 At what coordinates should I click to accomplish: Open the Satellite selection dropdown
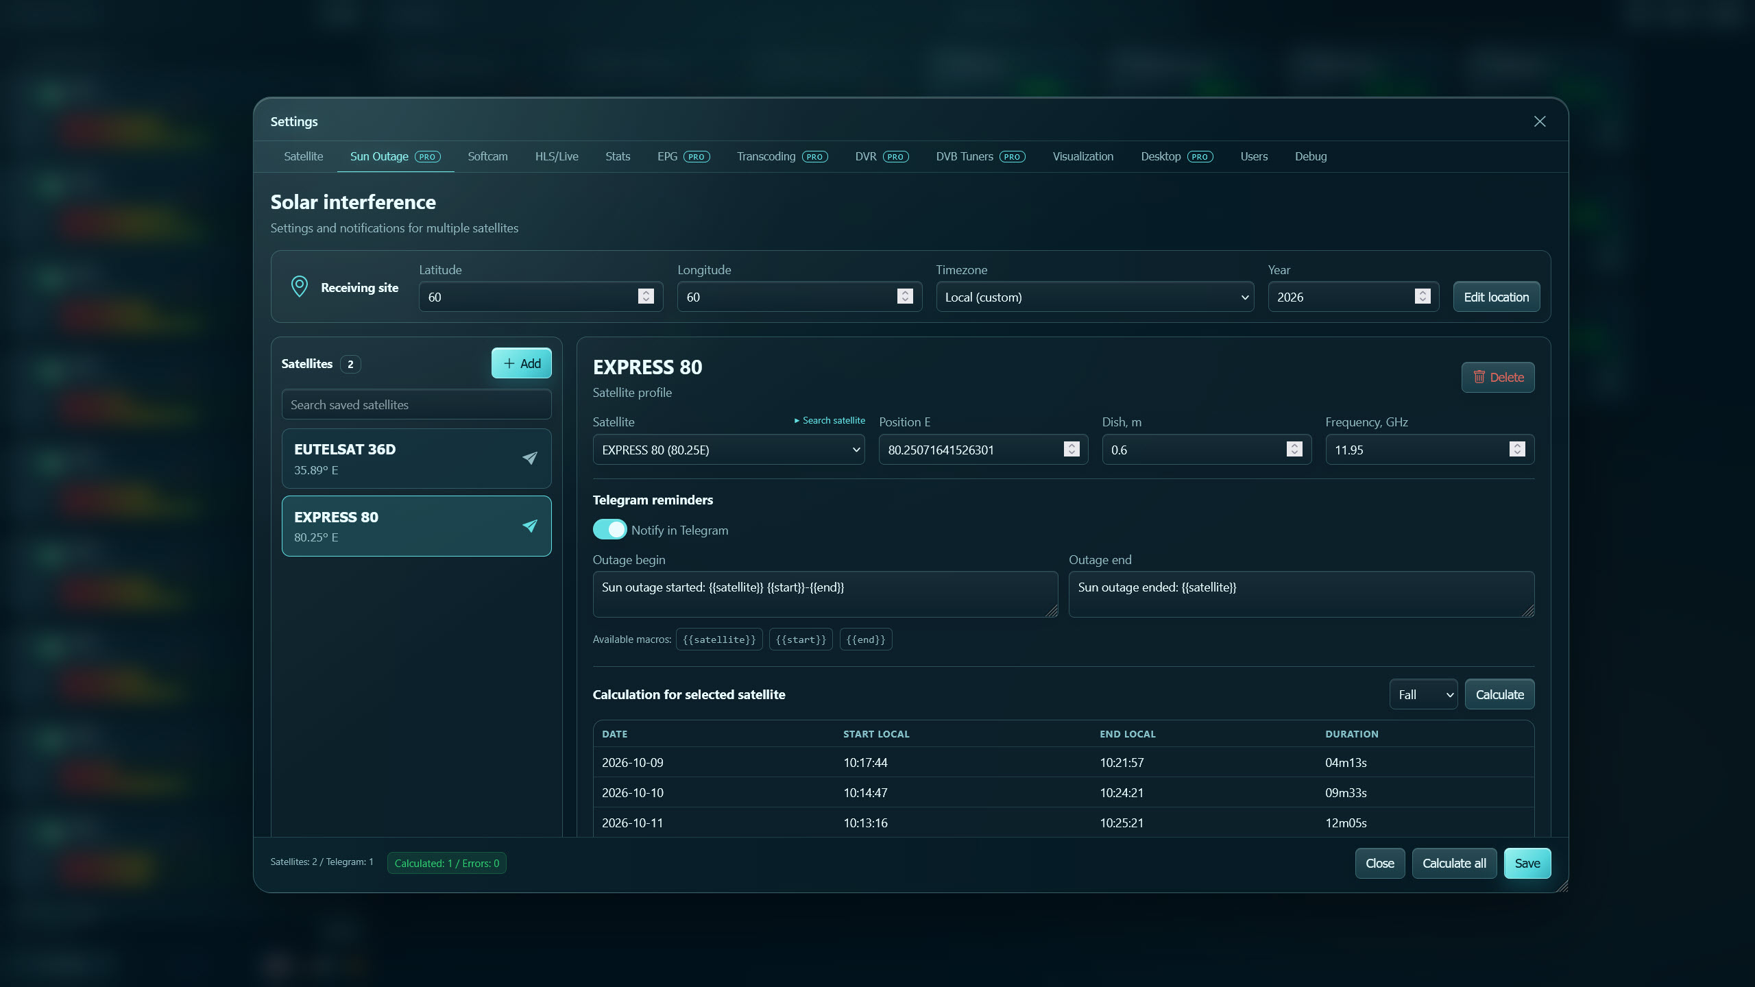pyautogui.click(x=728, y=450)
